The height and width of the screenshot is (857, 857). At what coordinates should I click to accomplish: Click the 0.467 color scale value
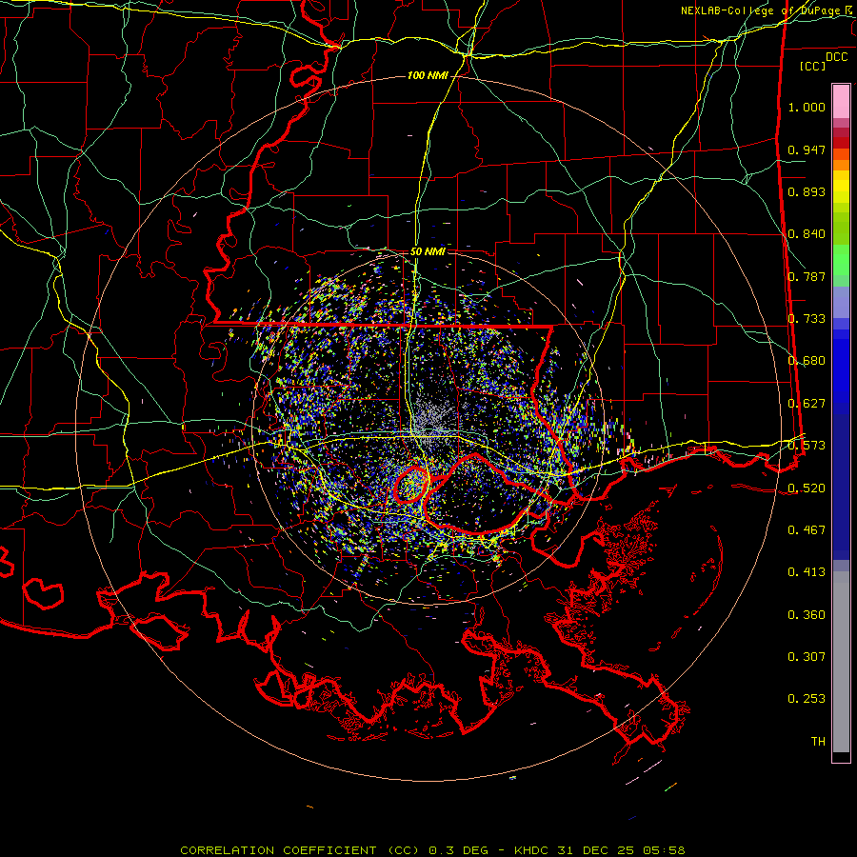807,530
